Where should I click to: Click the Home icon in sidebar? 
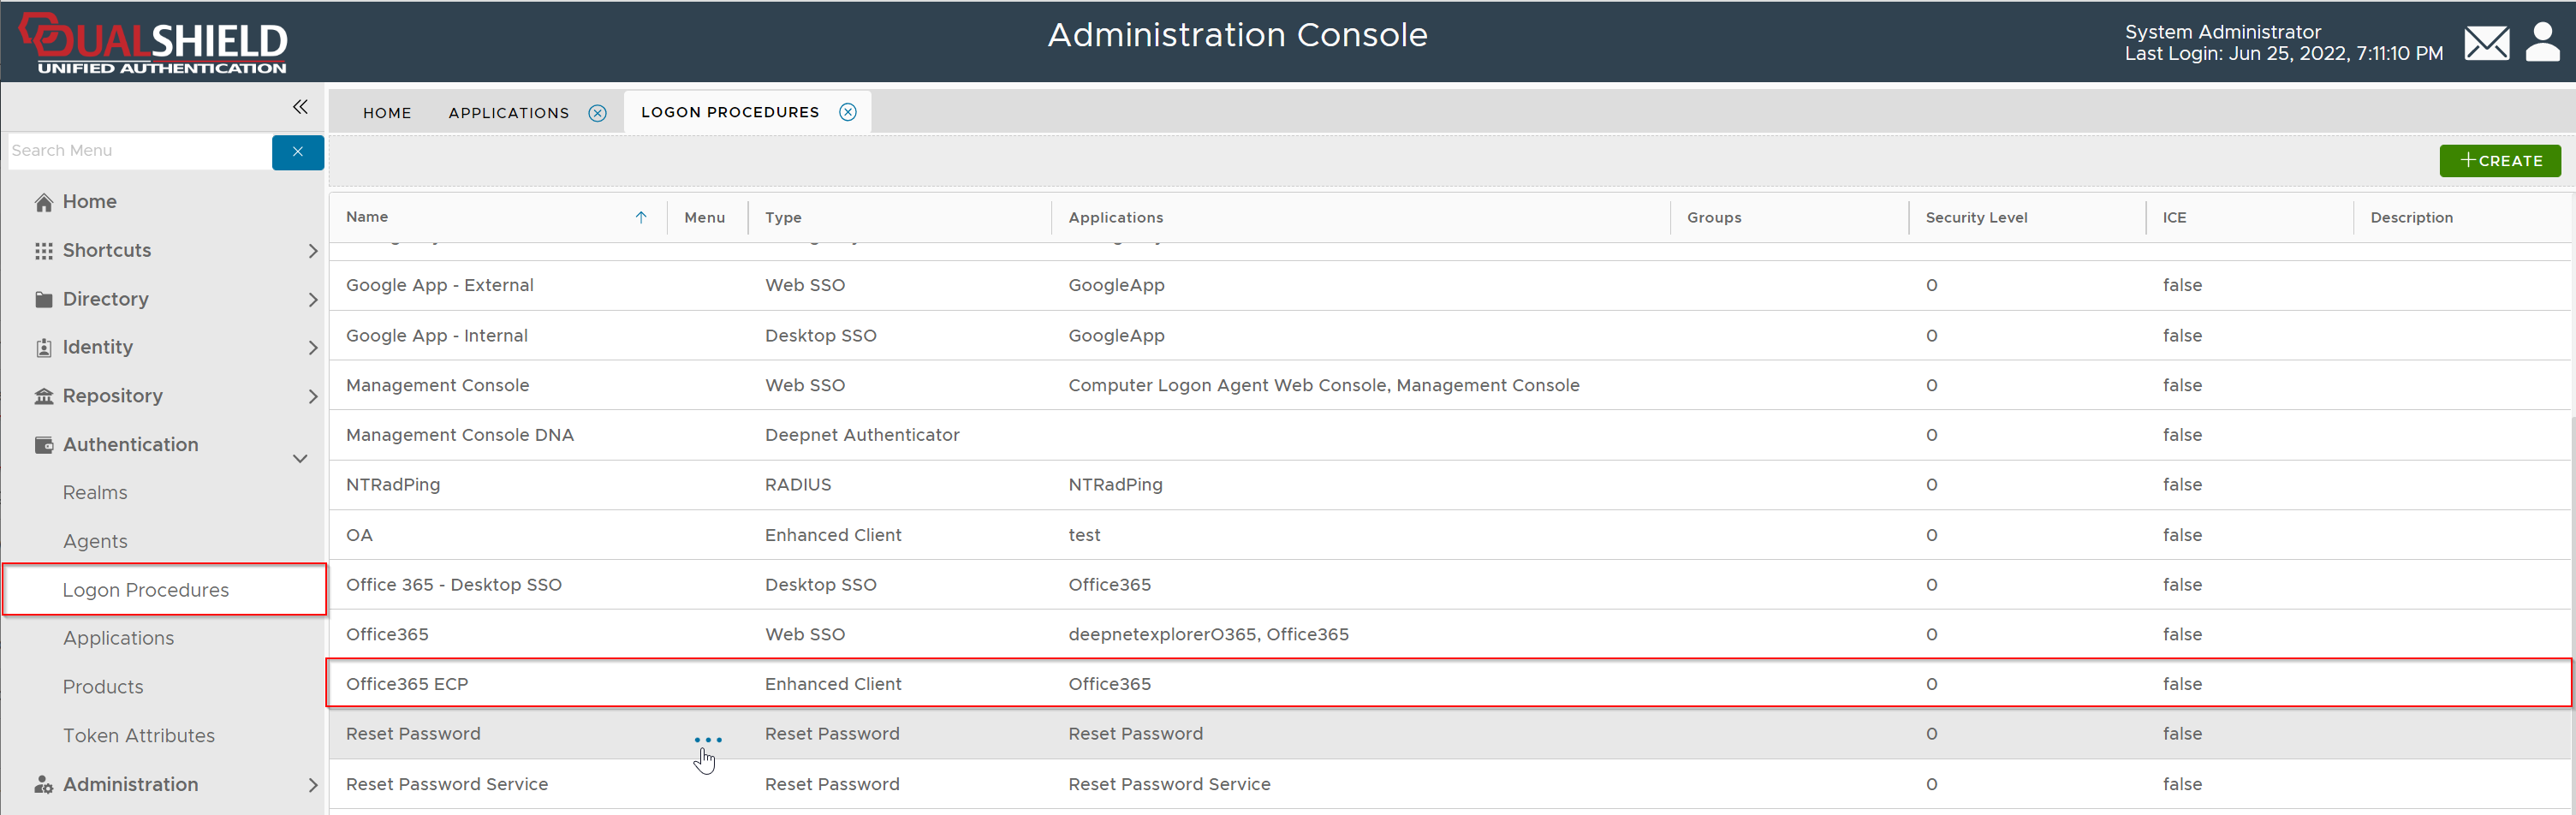(x=44, y=202)
